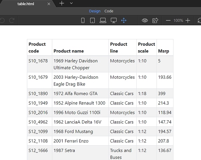Viewport: 201px width, 160px height.
Task: Switch to the Design view
Action: click(x=95, y=11)
